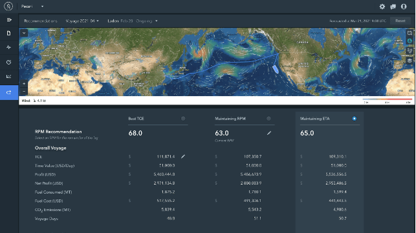Click the Best TCE 111,871.4 value

pyautogui.click(x=166, y=156)
